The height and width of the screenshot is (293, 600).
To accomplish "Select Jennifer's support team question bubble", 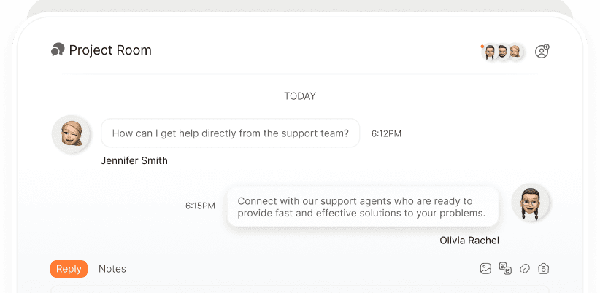I will click(x=230, y=133).
